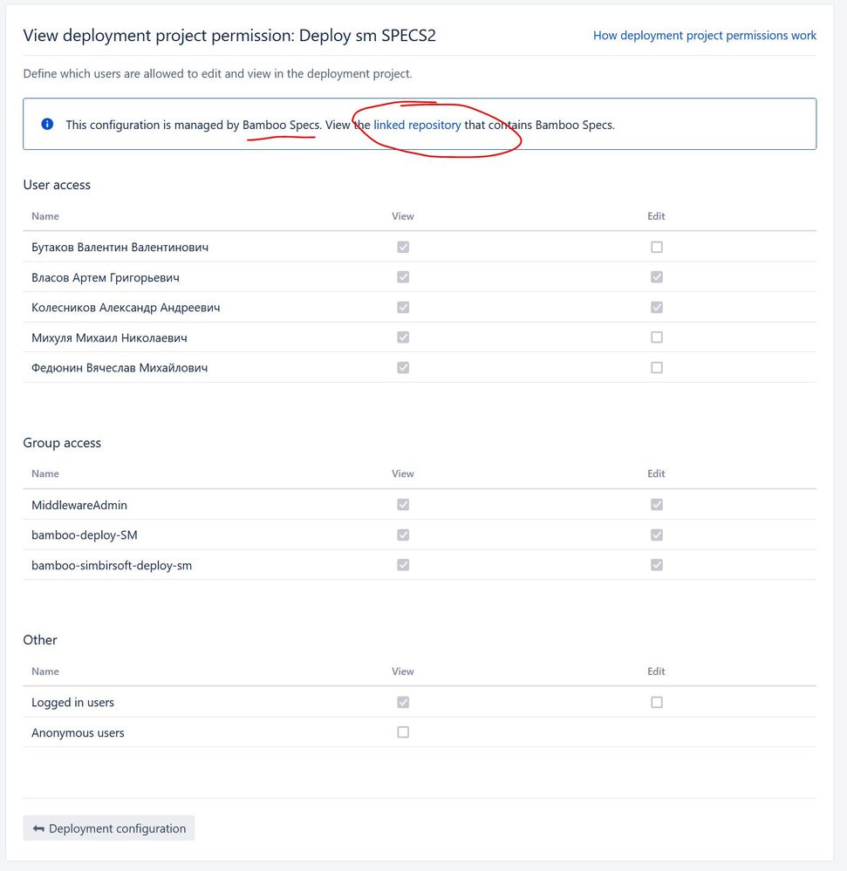The image size is (847, 871).
Task: Select the MiddlewareAdmin group name
Action: pos(79,505)
